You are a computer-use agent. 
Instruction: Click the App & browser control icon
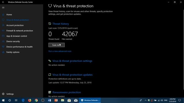click(3, 36)
